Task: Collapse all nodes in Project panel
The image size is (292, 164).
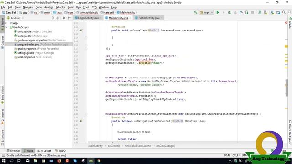Action: click(x=57, y=18)
